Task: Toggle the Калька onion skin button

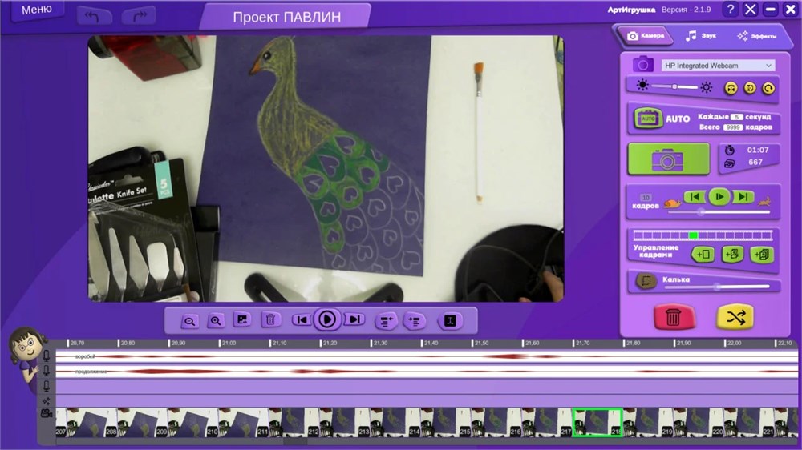Action: click(x=645, y=281)
